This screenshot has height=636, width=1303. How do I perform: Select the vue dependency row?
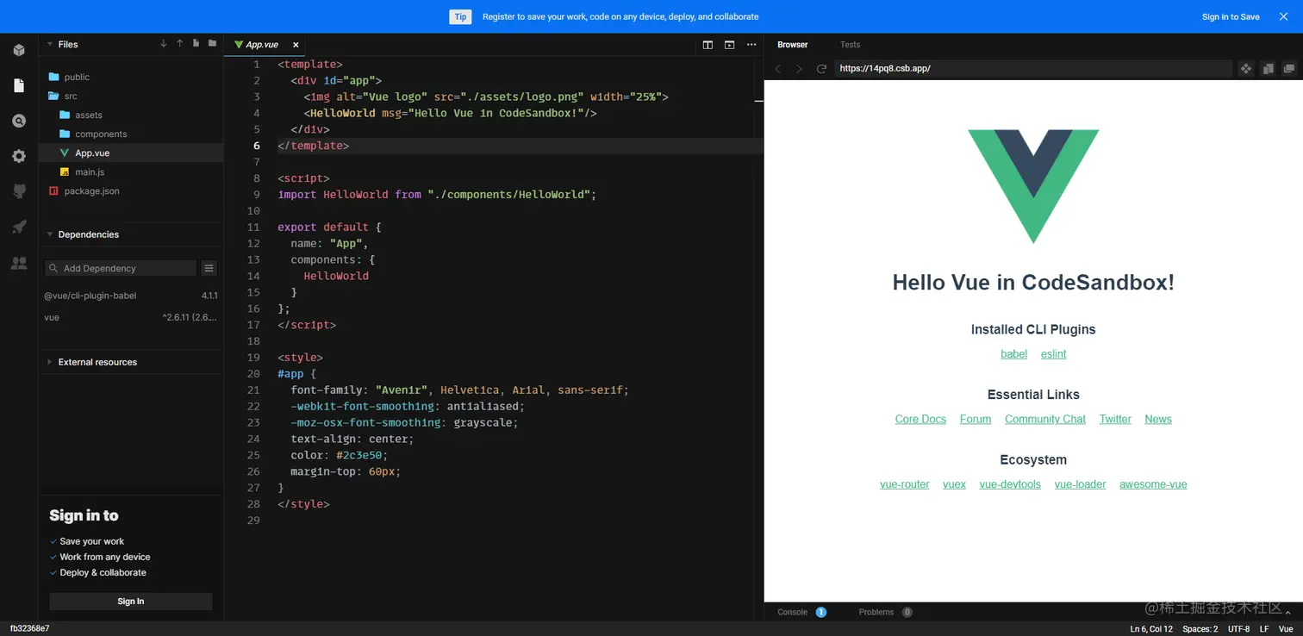tap(131, 317)
